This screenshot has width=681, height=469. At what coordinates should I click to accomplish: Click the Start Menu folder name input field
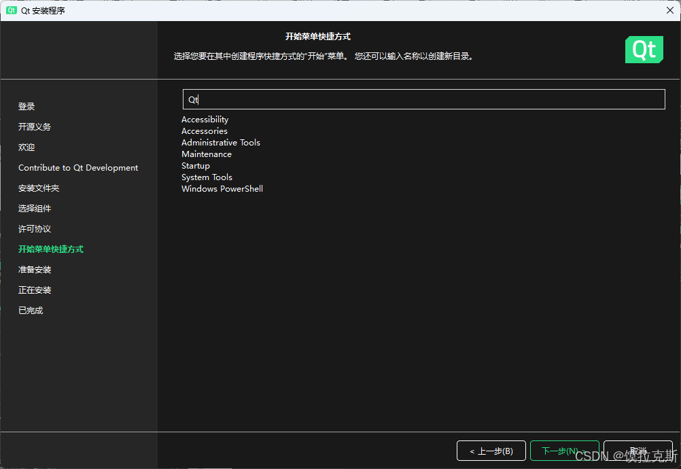coord(423,99)
